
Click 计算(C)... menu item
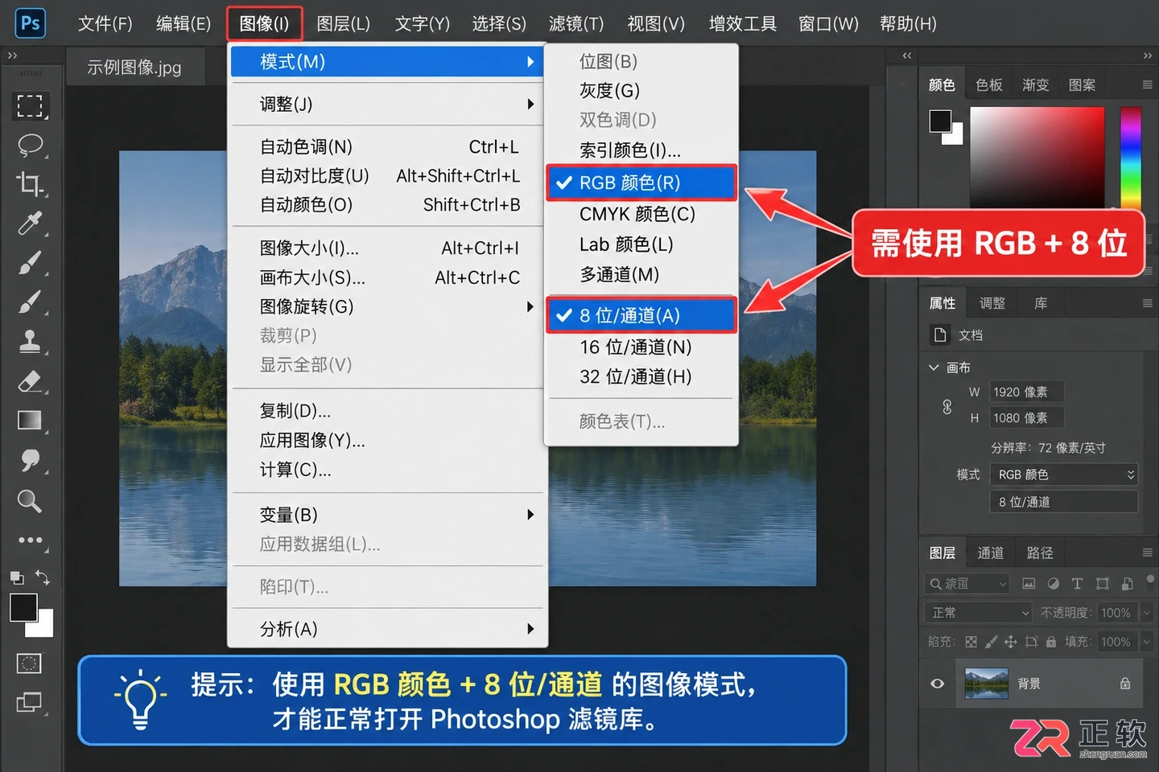click(x=388, y=470)
